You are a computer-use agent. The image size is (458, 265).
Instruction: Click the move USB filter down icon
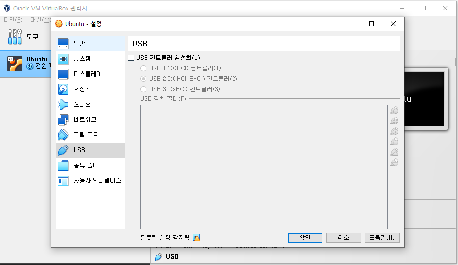pyautogui.click(x=394, y=162)
